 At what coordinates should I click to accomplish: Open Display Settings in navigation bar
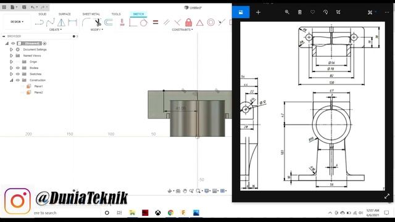tap(207, 191)
